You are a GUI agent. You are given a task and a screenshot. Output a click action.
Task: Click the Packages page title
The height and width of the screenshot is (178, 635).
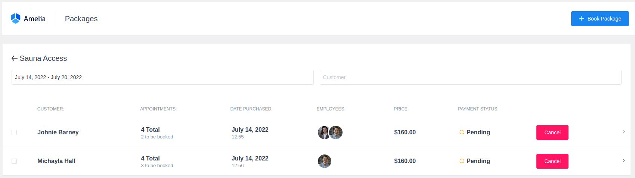pos(81,19)
